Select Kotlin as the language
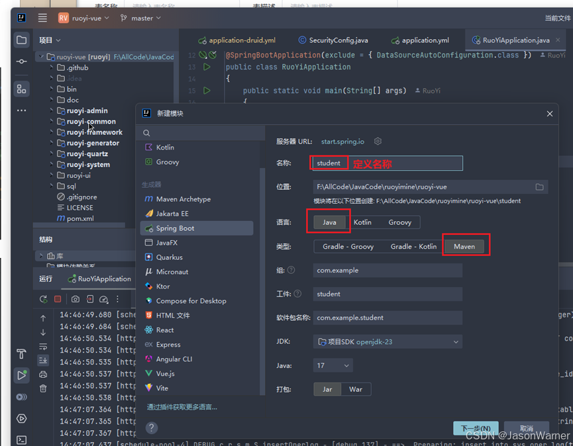This screenshot has height=446, width=573. pos(362,222)
